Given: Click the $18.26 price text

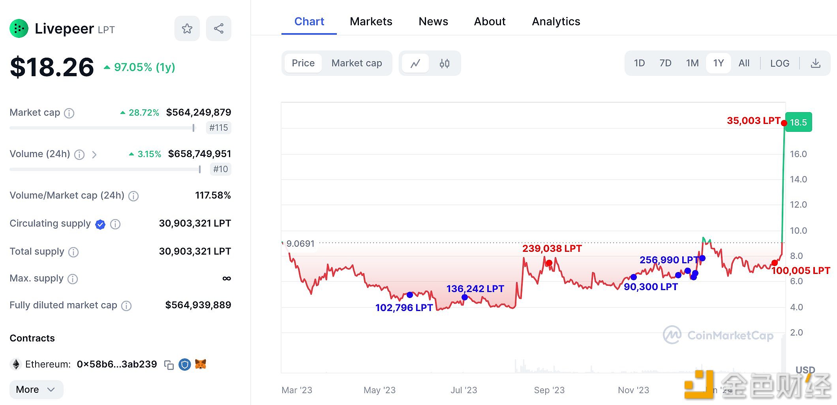Looking at the screenshot, I should [52, 67].
